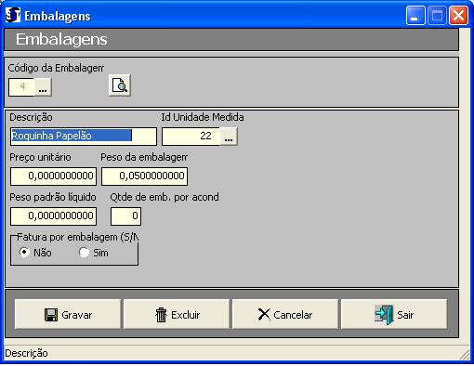Focus the Peso da embalagem input field
Image resolution: width=474 pixels, height=366 pixels.
(x=144, y=176)
